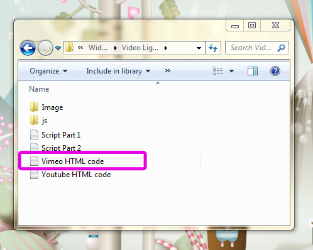This screenshot has height=250, width=313.
Task: Click the magnifier search icon
Action: pyautogui.click(x=281, y=48)
